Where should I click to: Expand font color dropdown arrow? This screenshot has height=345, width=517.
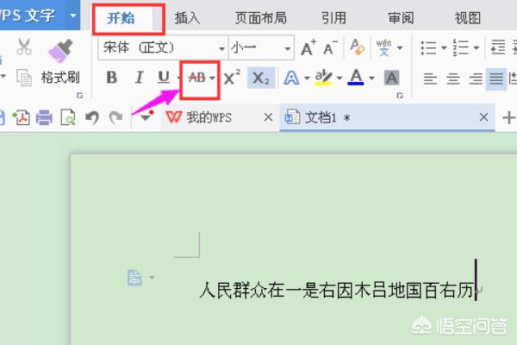coord(371,78)
